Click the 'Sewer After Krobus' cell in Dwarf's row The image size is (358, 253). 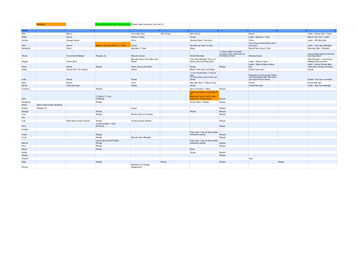51,105
